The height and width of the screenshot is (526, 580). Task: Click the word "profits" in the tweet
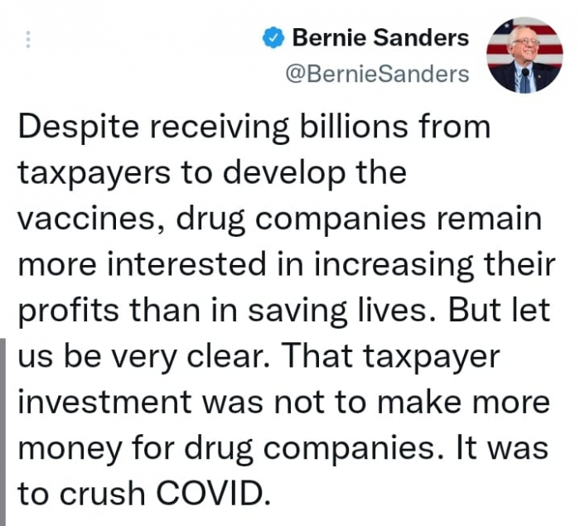pos(67,311)
